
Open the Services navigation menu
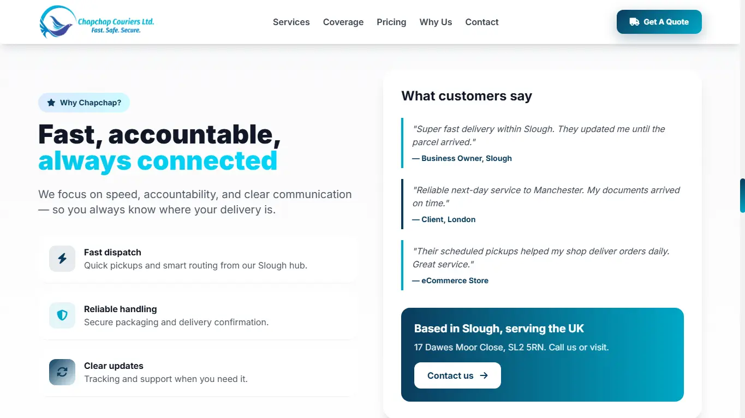click(291, 22)
